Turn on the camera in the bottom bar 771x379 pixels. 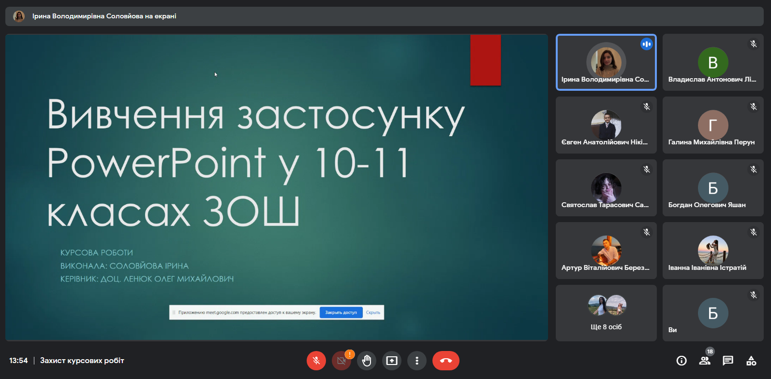[x=341, y=361]
